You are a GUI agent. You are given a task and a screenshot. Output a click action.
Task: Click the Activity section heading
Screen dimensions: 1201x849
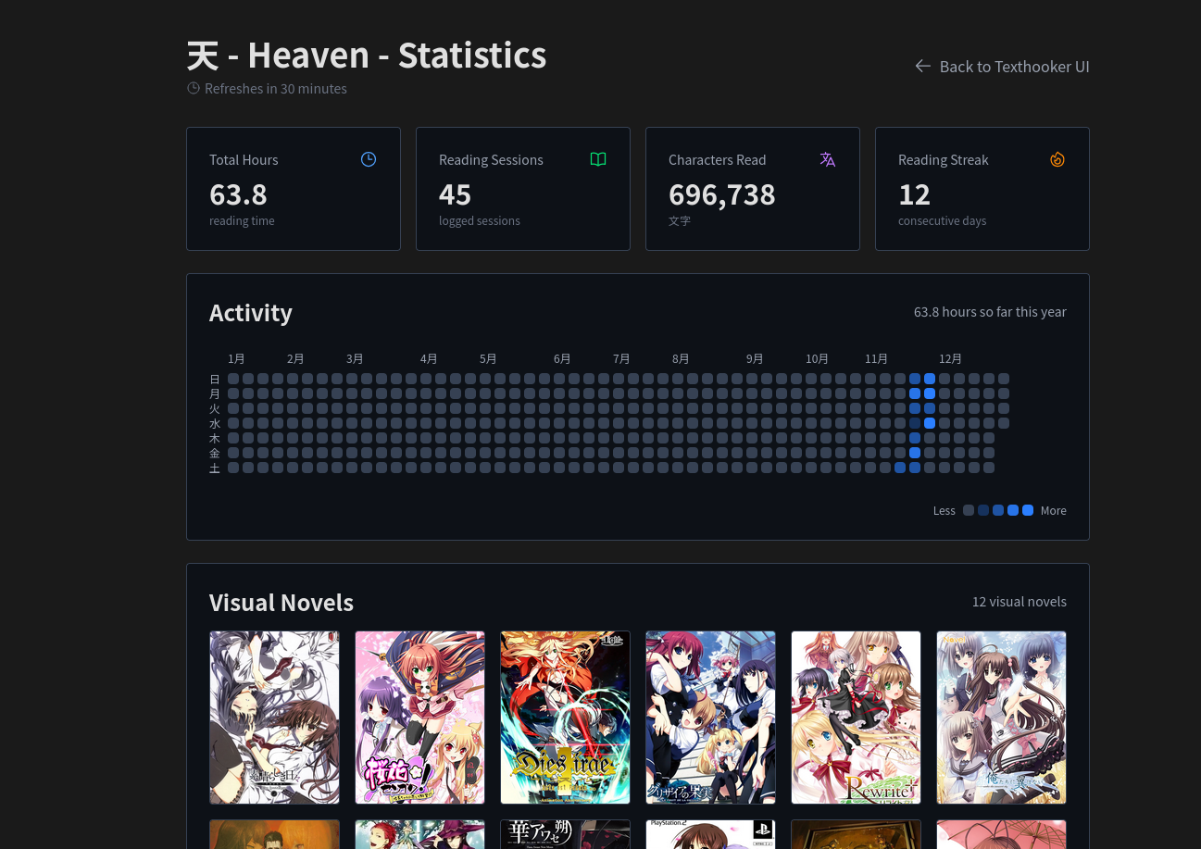[x=251, y=313]
